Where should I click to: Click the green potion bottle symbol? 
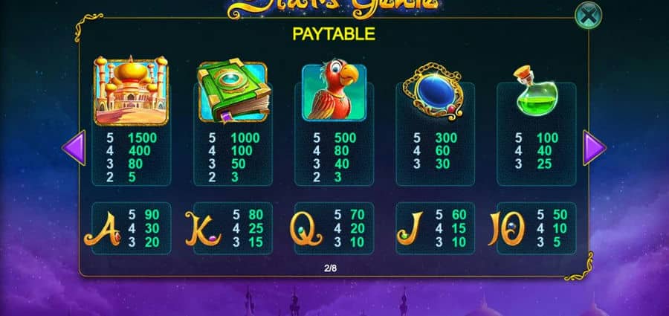(534, 91)
